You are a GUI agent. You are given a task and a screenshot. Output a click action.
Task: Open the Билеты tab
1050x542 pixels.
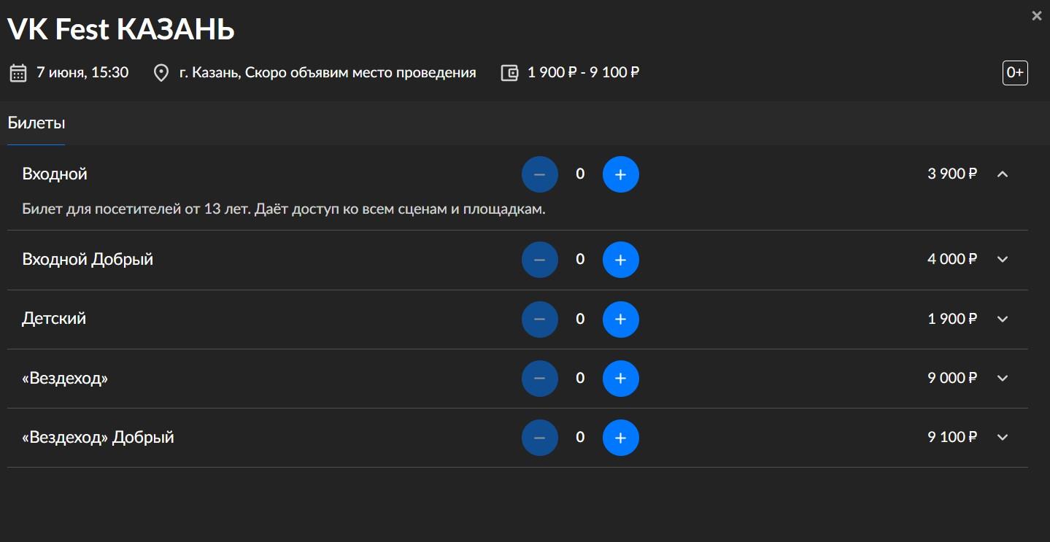(x=36, y=123)
